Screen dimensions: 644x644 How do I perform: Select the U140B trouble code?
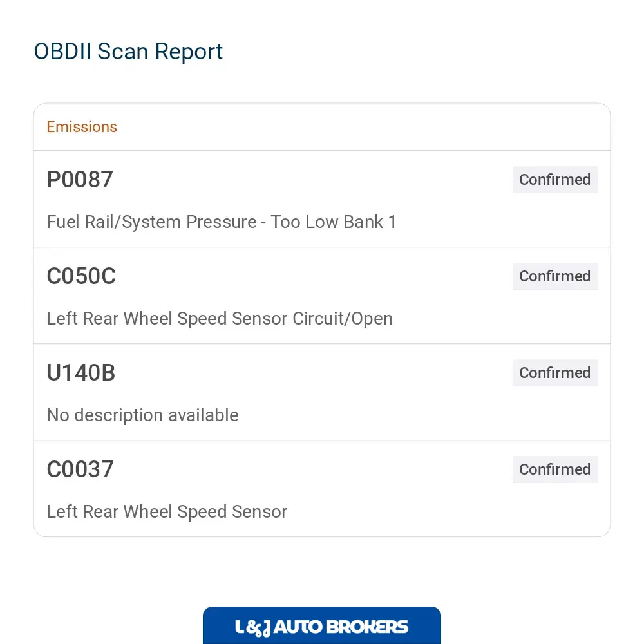[81, 372]
